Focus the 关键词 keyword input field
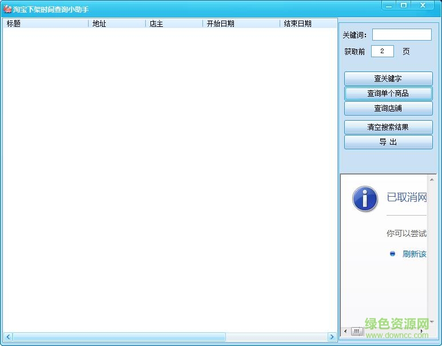Screen dimensions: 442x346 click(401, 35)
